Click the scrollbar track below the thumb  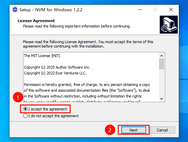point(162,83)
